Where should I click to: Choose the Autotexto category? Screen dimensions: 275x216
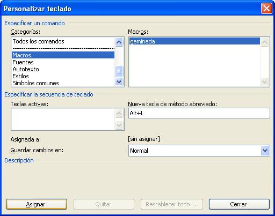[63, 69]
